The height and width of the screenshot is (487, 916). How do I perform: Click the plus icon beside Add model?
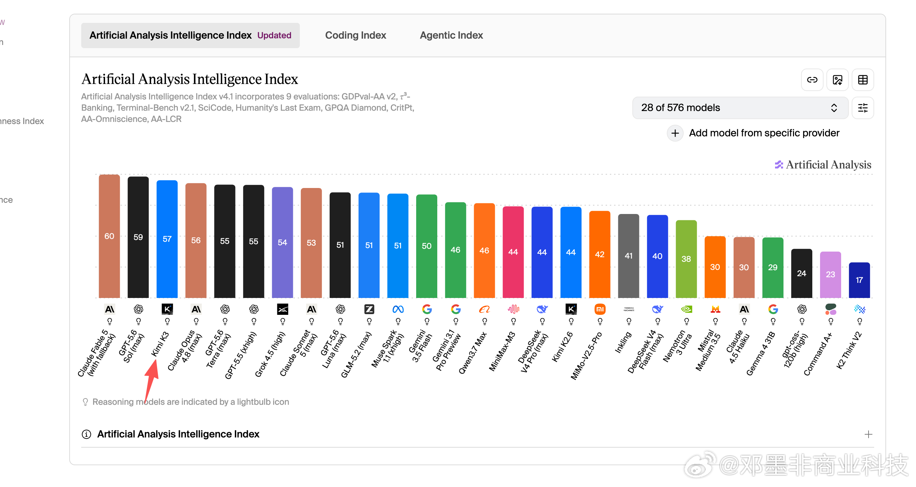[675, 133]
